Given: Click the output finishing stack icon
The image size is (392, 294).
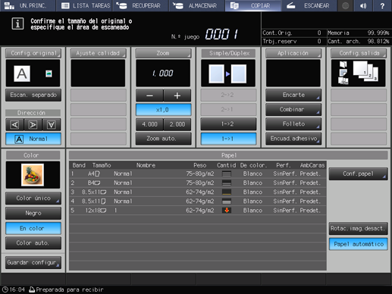Looking at the screenshot, I should 343,73.
